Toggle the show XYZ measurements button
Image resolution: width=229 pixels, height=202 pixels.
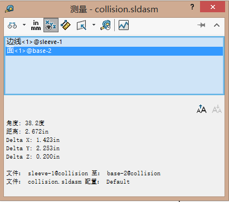click(51, 25)
